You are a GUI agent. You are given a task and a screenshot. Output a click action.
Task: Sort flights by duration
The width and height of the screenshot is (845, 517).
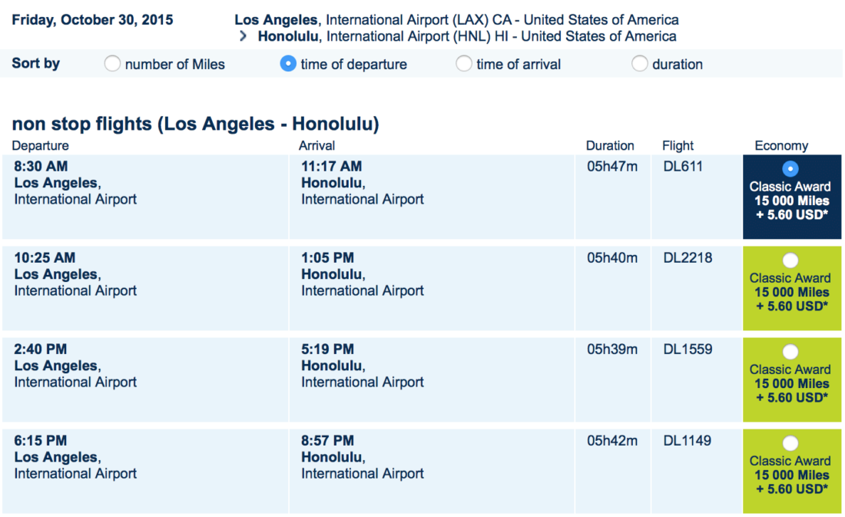pyautogui.click(x=640, y=65)
